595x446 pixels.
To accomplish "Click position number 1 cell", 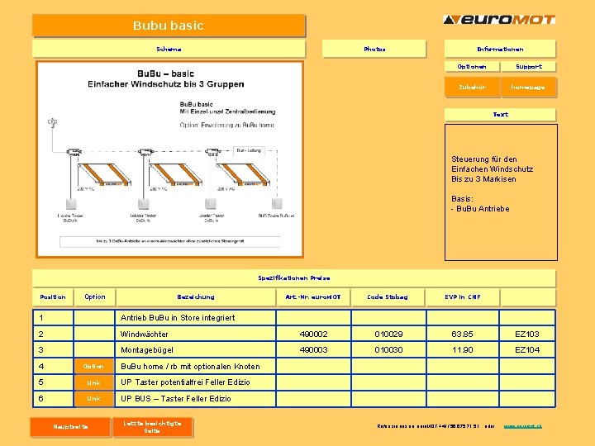I will [53, 318].
